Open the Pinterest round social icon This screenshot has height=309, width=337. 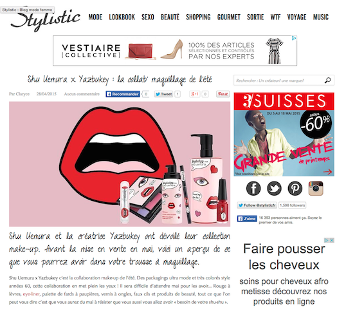[x=295, y=188]
